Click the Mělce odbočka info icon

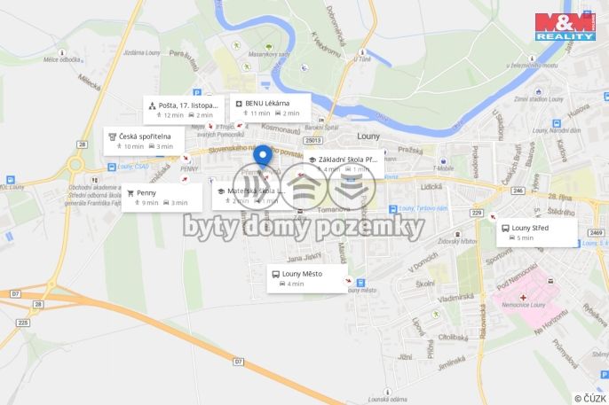[62, 52]
